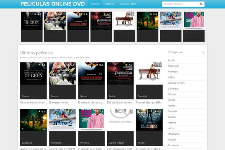Click the Suspense genre label on Anarchy card

(27, 143)
